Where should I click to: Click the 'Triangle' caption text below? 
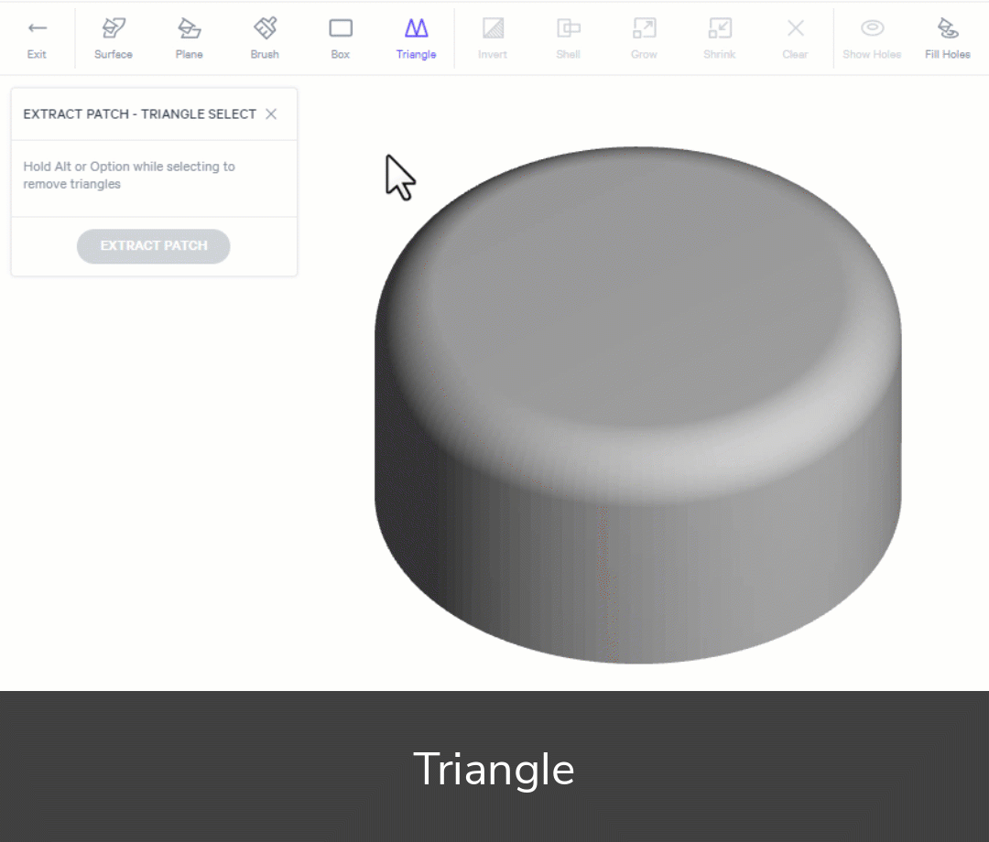(494, 770)
